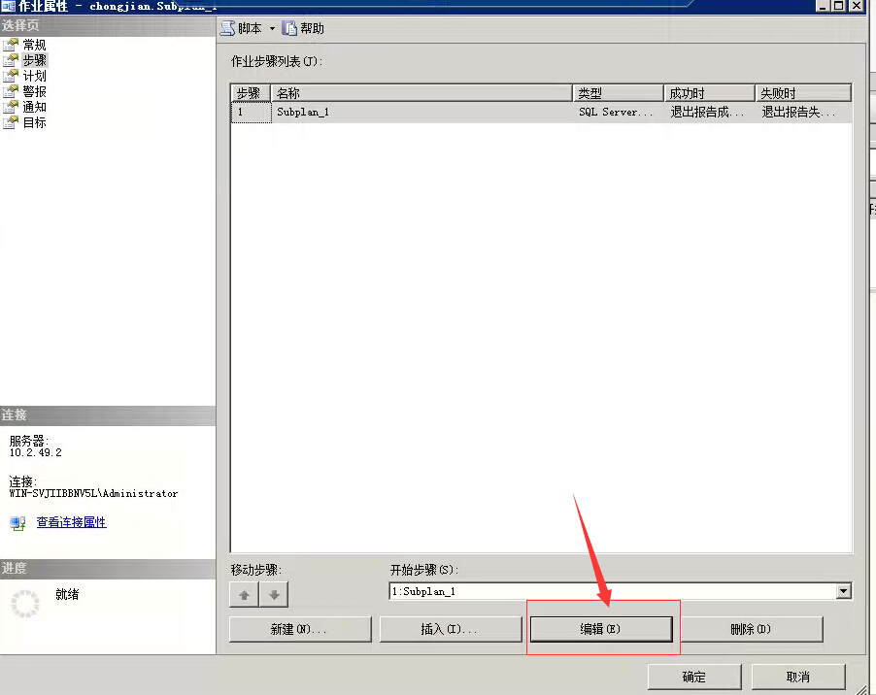This screenshot has height=695, width=876.
Task: Click the 计划 page icon
Action: click(x=11, y=76)
